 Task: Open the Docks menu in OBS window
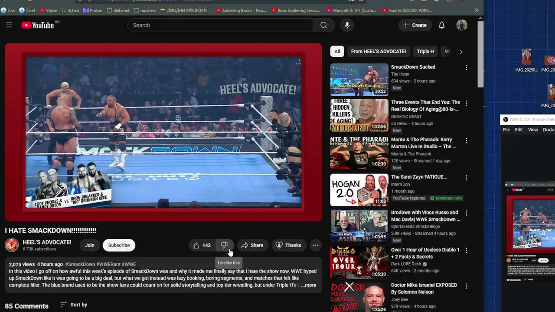[548, 130]
